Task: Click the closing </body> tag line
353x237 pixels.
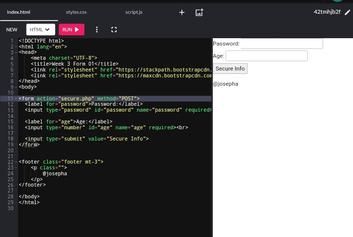Action: click(29, 196)
